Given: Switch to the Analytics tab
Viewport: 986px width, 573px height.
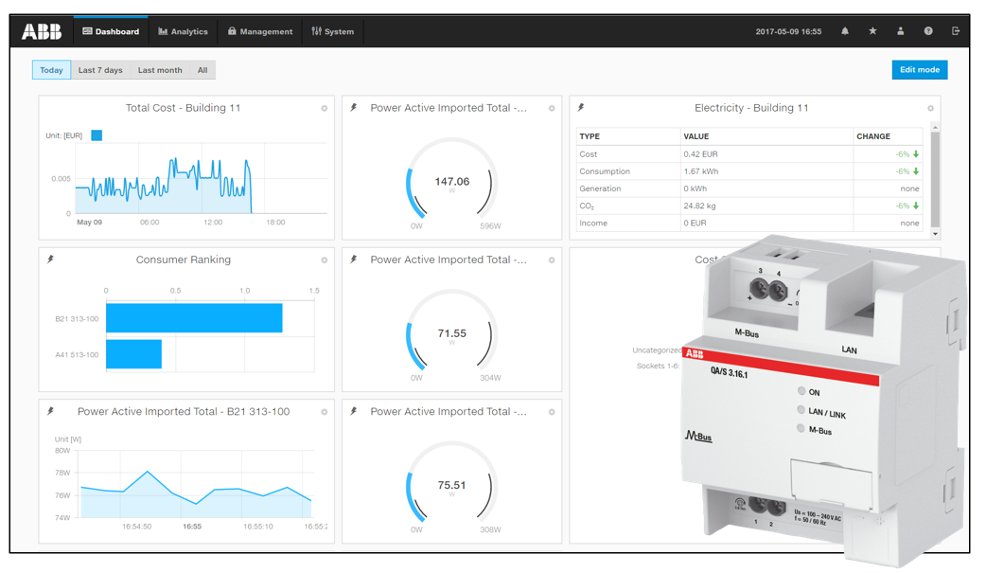Looking at the screenshot, I should point(183,31).
